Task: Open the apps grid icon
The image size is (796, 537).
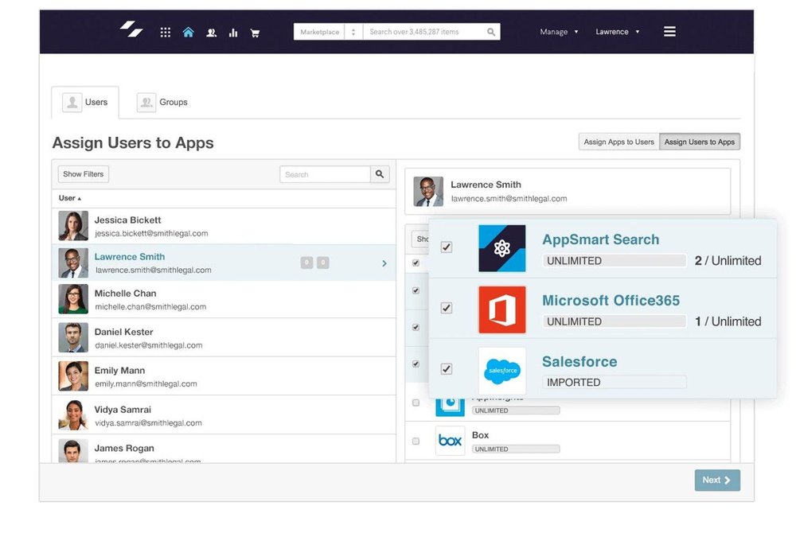Action: point(165,33)
